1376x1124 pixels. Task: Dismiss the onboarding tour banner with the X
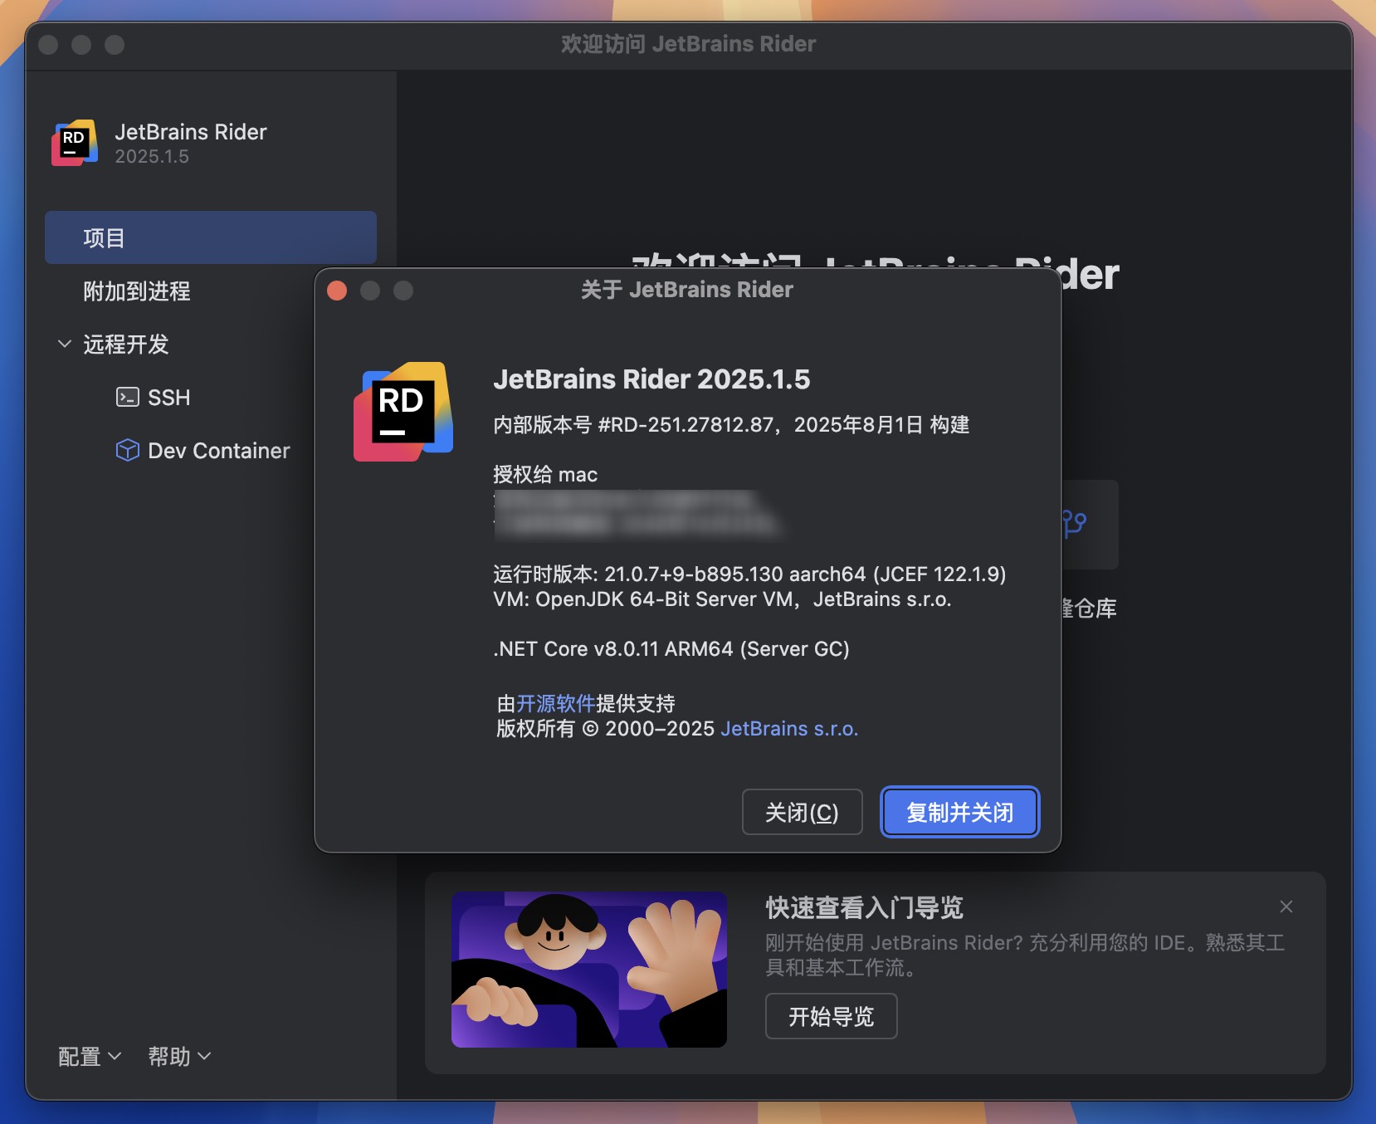click(1286, 907)
